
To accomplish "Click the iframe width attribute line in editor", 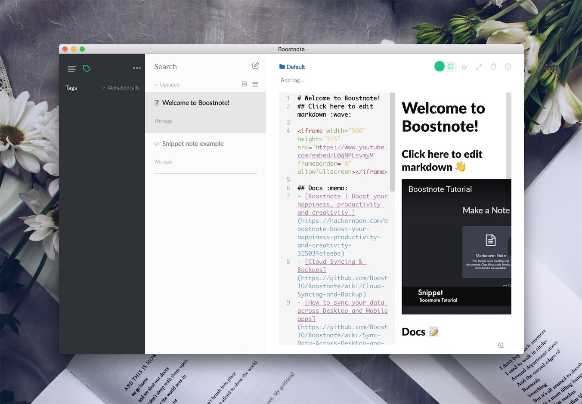I will click(x=331, y=131).
